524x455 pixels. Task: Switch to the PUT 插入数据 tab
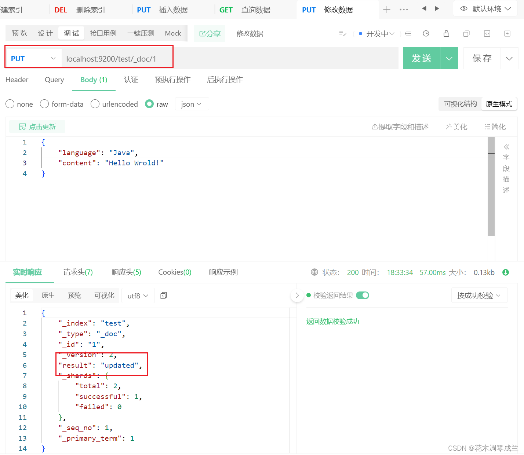click(162, 10)
